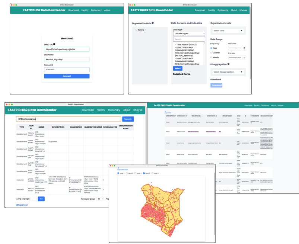299x244 pixels.
Task: Click the Start Date input field
Action: click(237, 48)
